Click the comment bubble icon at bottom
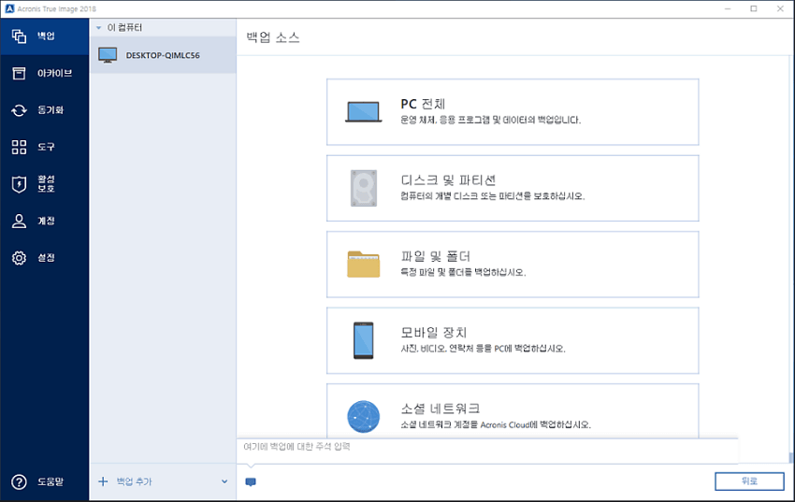Screen dimensions: 795x502 pos(251,481)
